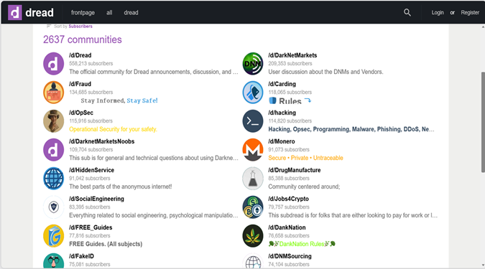Viewport: 485px width, 269px height.
Task: Open the /d/Dread community link
Action: (80, 55)
